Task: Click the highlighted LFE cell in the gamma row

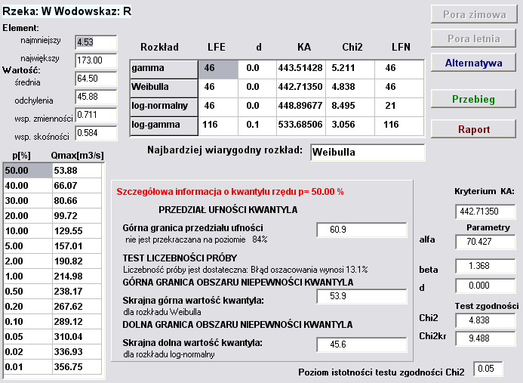Action: [218, 69]
